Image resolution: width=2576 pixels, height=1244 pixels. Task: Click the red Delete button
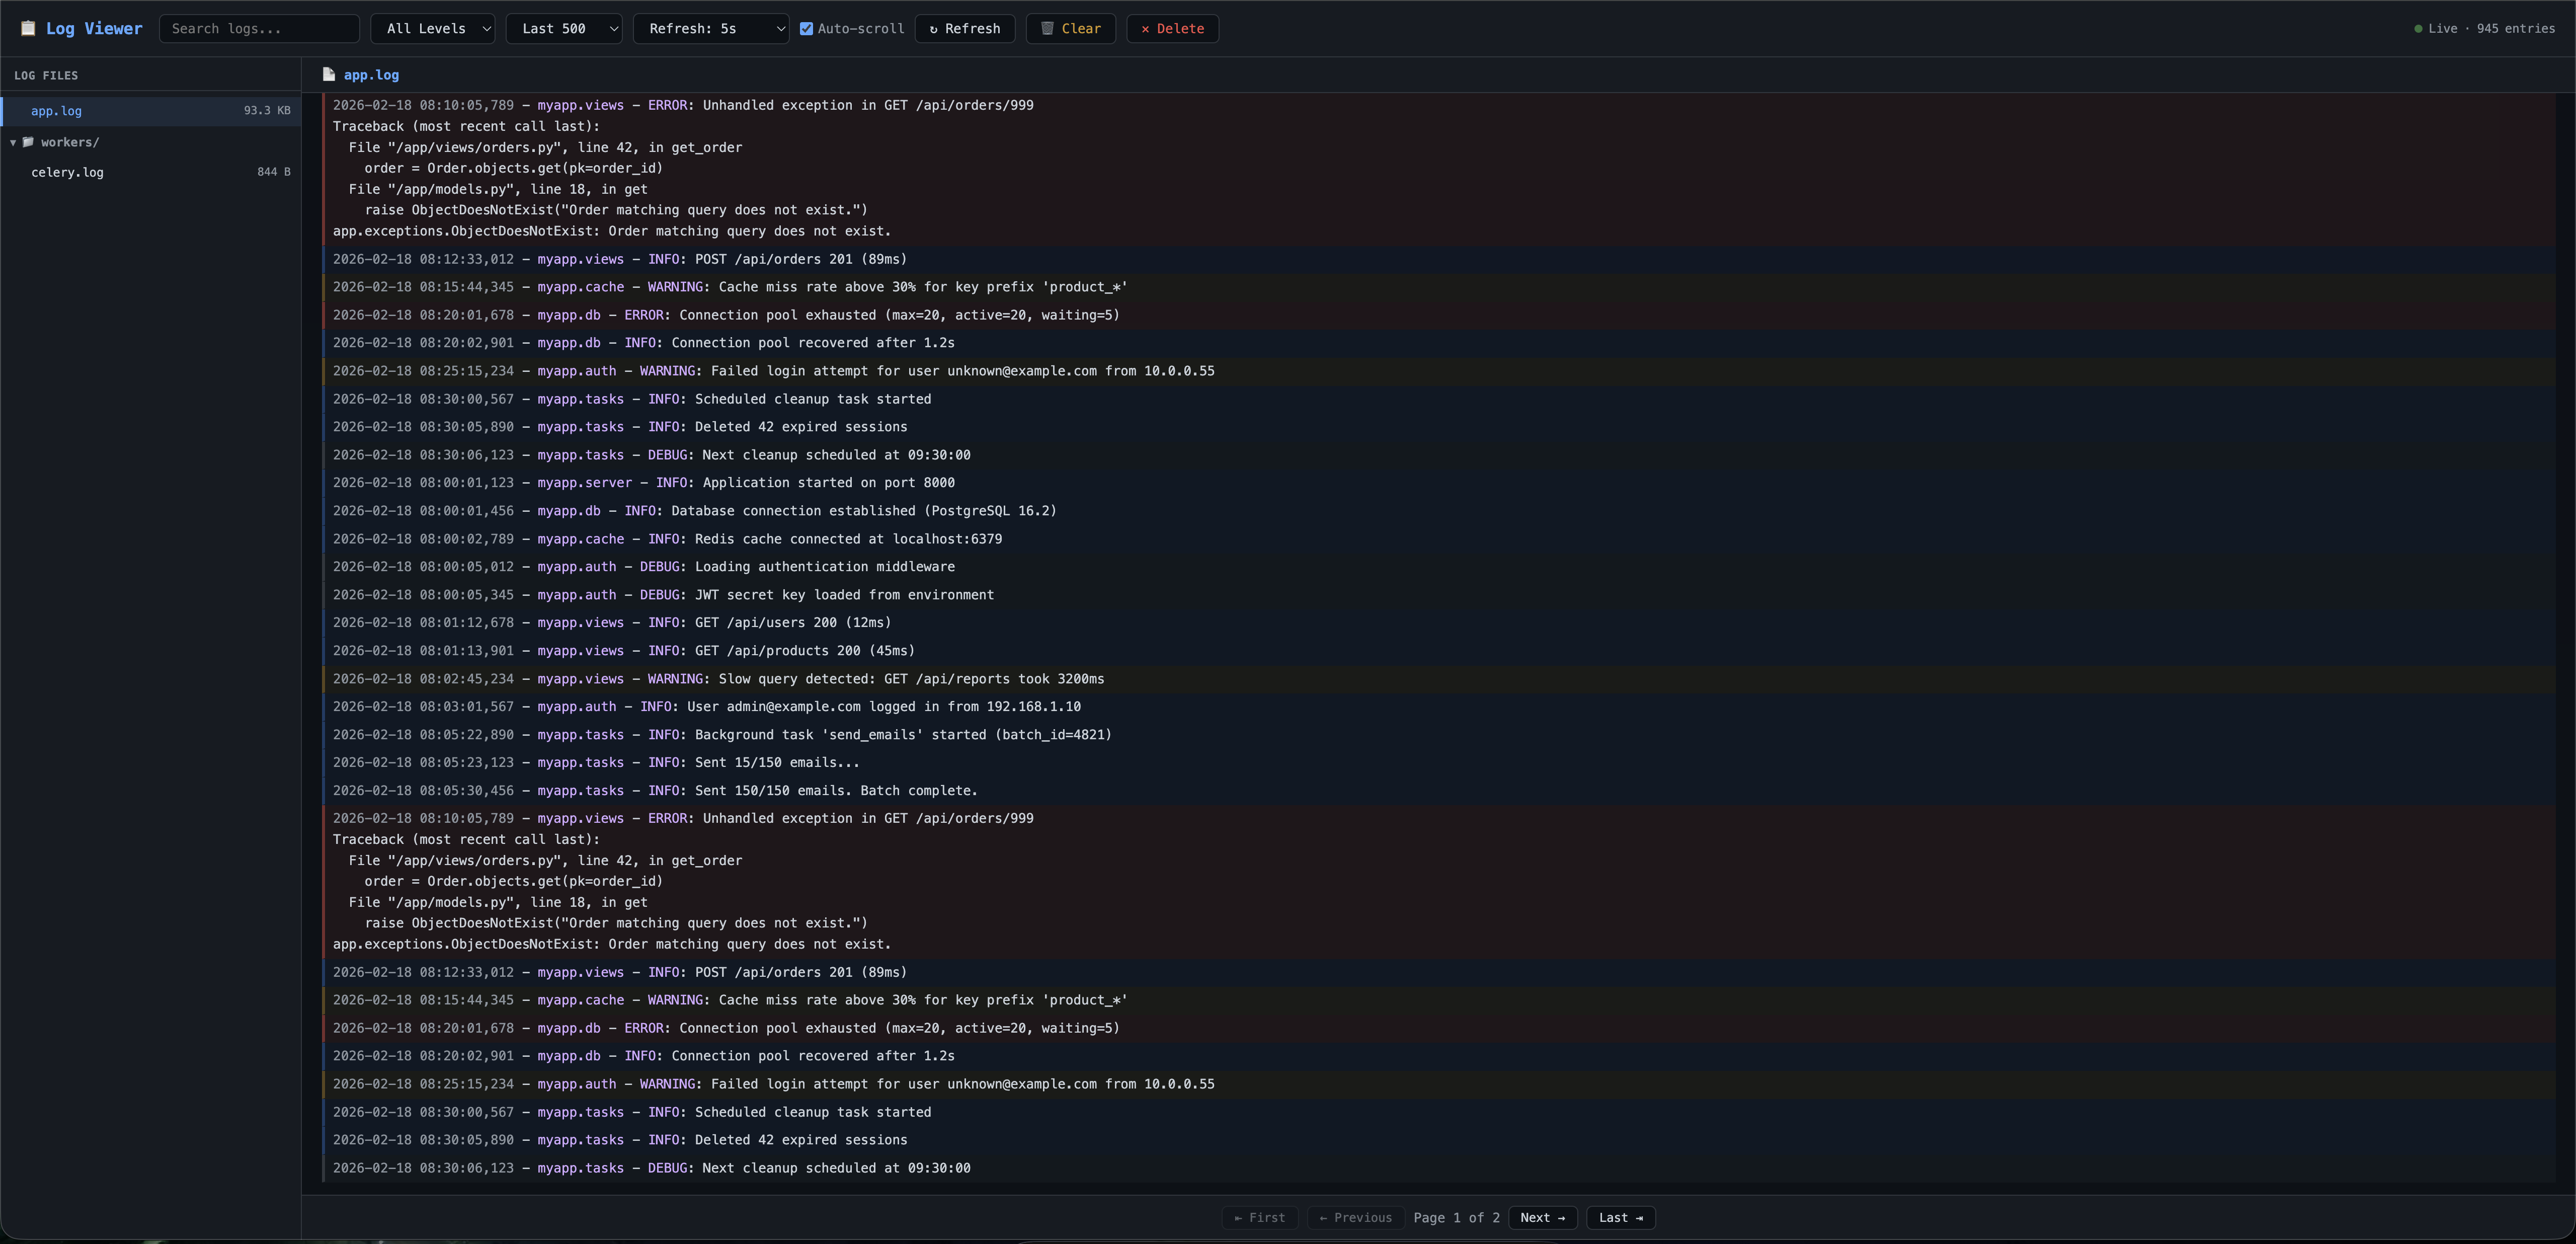(x=1172, y=28)
